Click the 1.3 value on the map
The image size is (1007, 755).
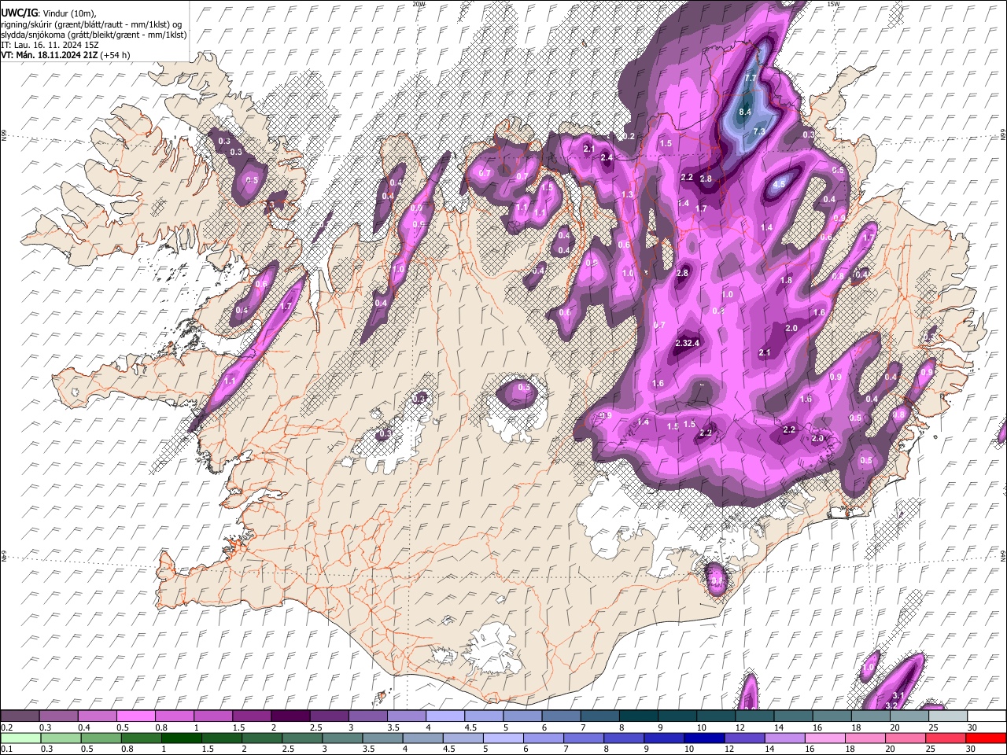(x=627, y=194)
